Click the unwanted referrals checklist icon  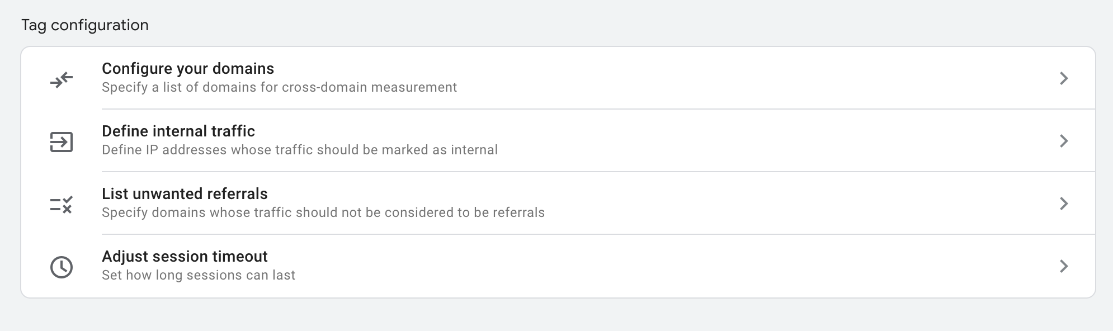click(62, 205)
